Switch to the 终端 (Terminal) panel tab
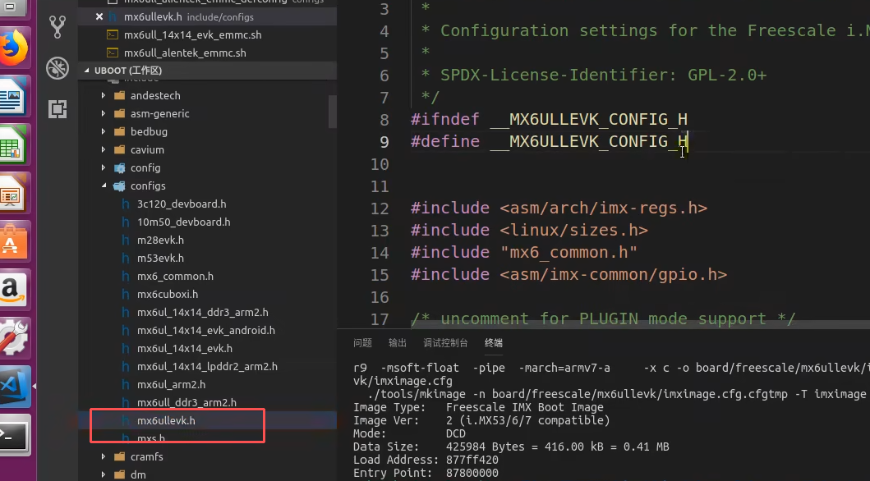Image resolution: width=870 pixels, height=481 pixels. click(x=493, y=343)
